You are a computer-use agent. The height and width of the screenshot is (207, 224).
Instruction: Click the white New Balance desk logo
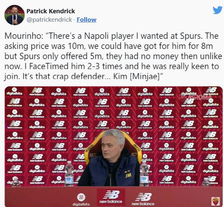(143, 199)
